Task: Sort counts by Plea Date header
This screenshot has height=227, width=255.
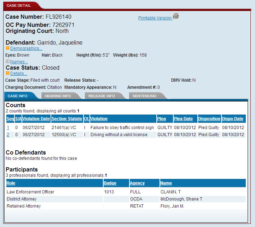Action: click(183, 119)
